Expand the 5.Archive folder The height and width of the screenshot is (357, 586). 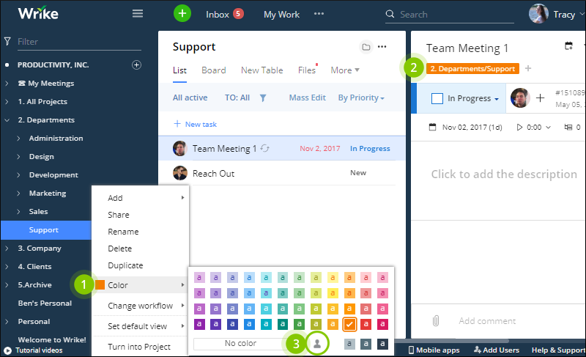pyautogui.click(x=7, y=285)
